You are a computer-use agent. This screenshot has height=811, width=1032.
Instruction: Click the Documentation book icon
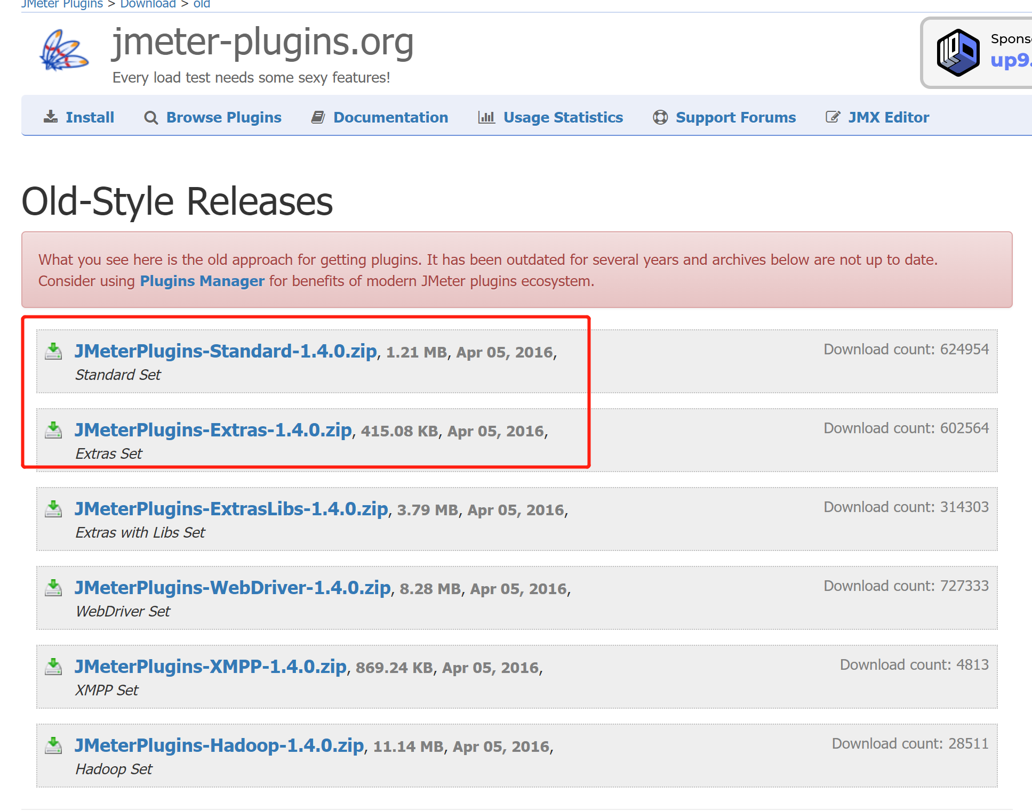(318, 117)
